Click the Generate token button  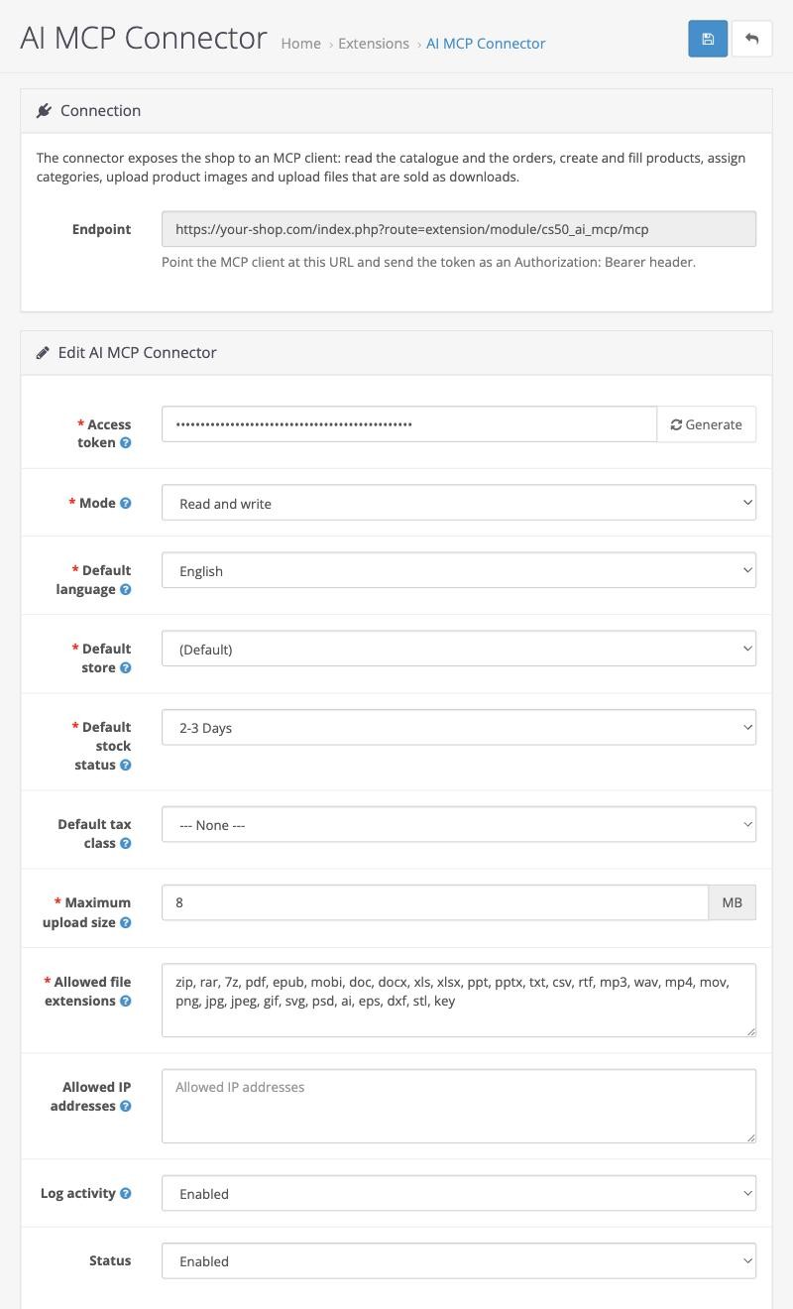[707, 424]
